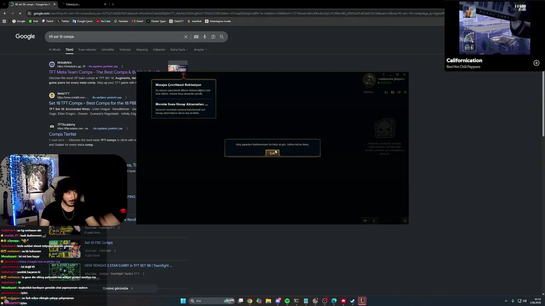
Task: Expand the Araçlar dropdown
Action: [x=201, y=49]
